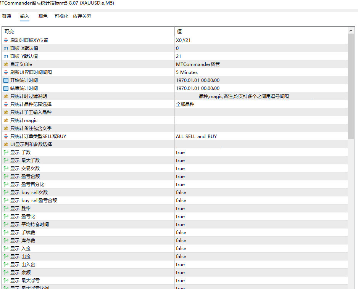Click the bool icon beside 显示_最大手数

coord(6,161)
